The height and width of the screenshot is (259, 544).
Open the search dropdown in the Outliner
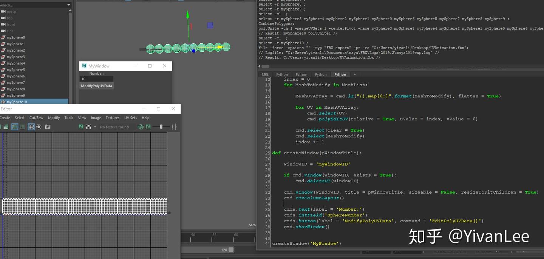(68, 5)
